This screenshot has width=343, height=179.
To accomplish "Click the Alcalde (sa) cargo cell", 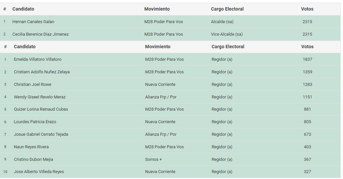I will [x=222, y=22].
